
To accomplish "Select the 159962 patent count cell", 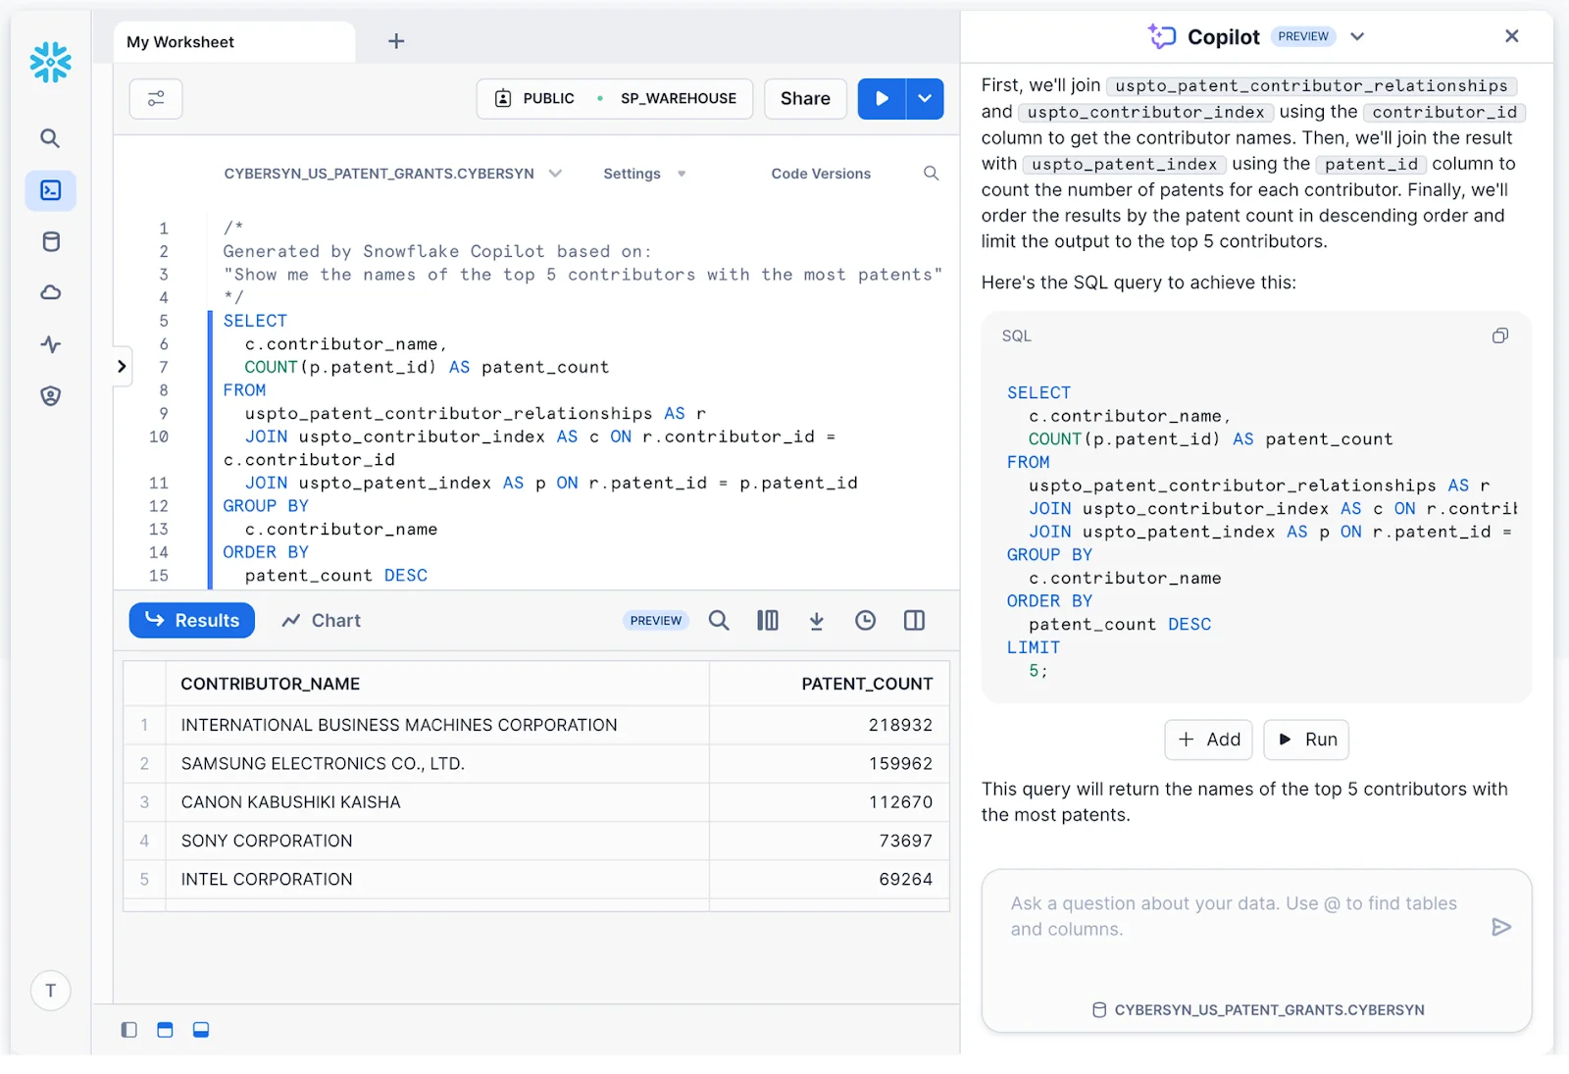I will coord(830,764).
